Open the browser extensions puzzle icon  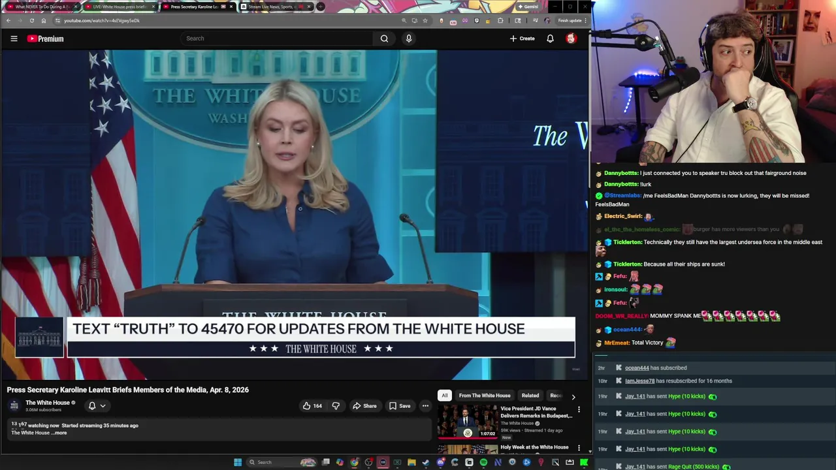500,20
